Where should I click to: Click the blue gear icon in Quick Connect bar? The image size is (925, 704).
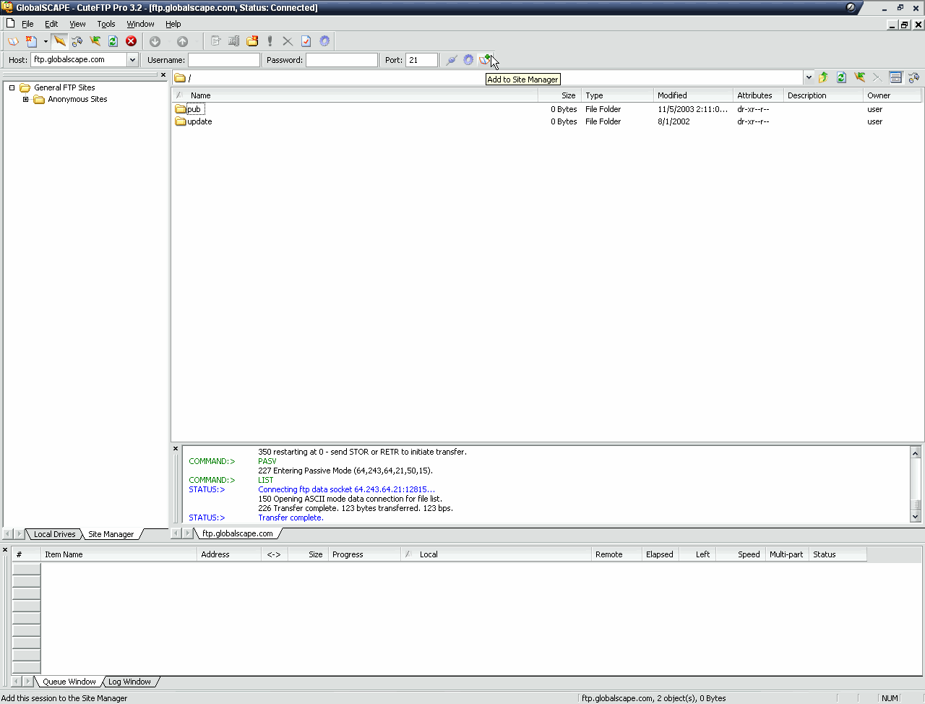(x=468, y=60)
